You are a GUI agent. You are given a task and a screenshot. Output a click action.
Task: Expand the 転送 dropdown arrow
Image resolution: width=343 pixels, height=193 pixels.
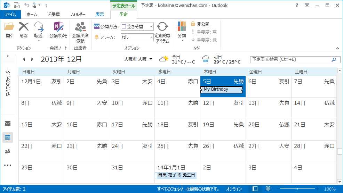click(39, 41)
